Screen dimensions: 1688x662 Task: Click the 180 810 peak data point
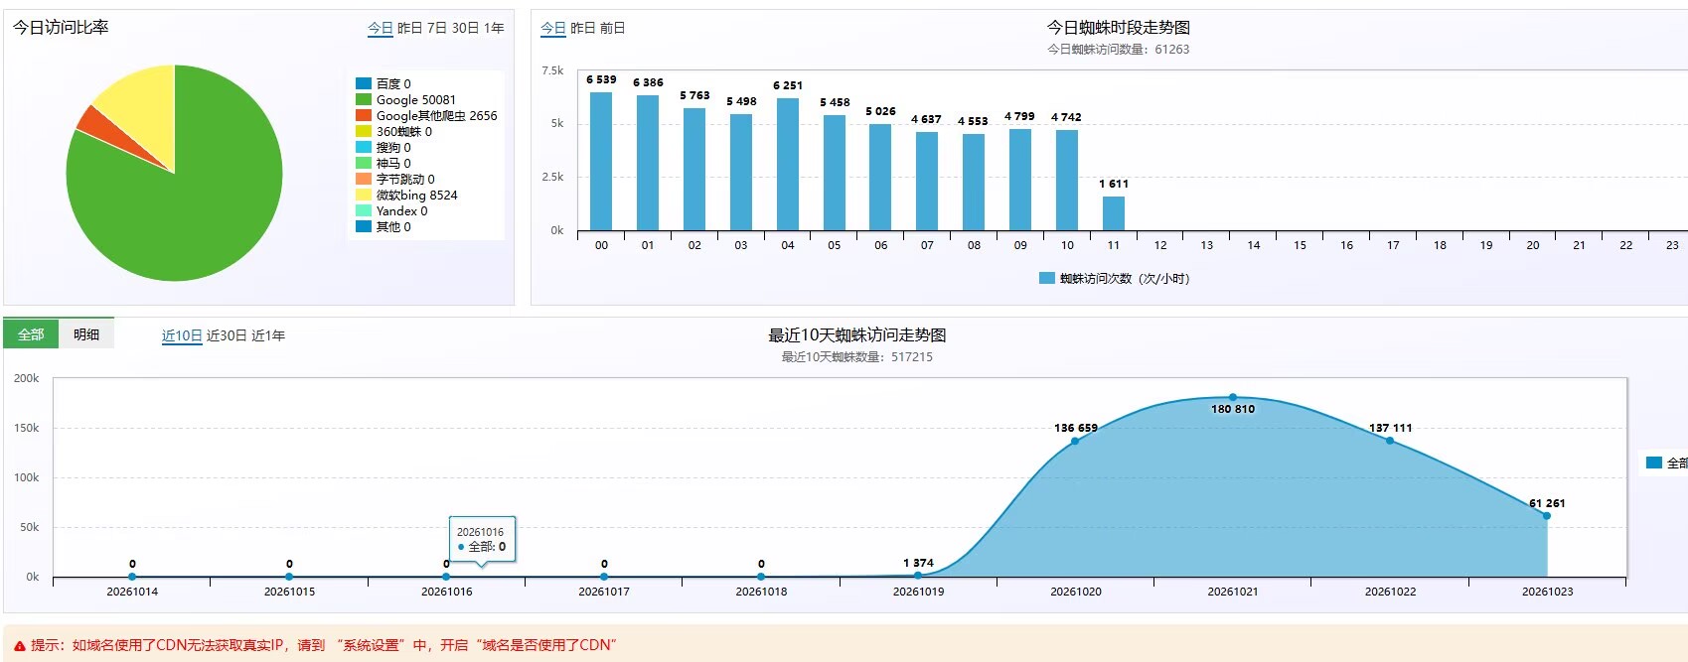(x=1233, y=397)
